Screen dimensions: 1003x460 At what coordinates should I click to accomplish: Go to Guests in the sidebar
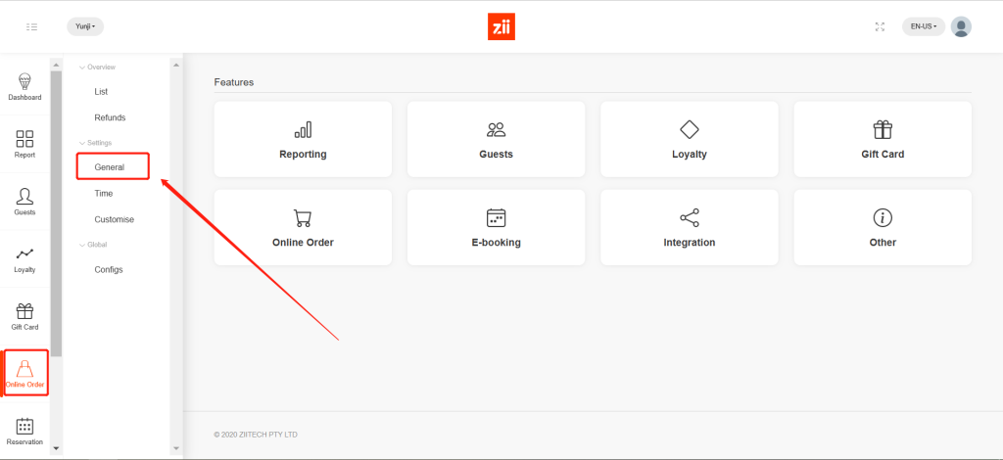tap(24, 202)
